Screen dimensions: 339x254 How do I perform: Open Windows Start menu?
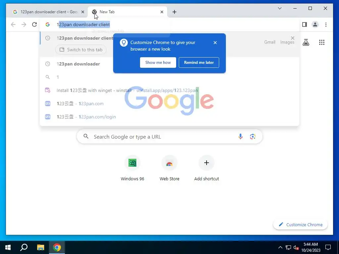(8, 247)
